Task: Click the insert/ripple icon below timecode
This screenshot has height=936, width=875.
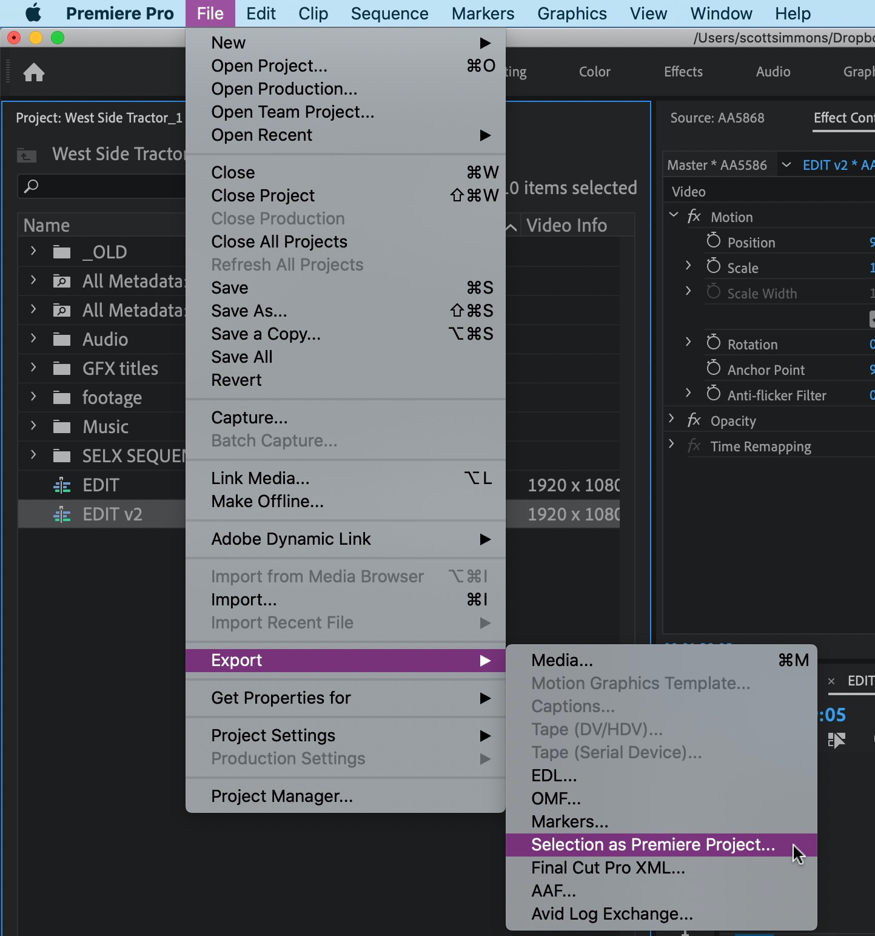Action: click(836, 740)
